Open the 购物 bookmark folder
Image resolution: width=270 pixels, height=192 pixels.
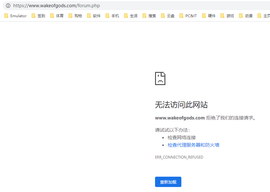point(75,16)
